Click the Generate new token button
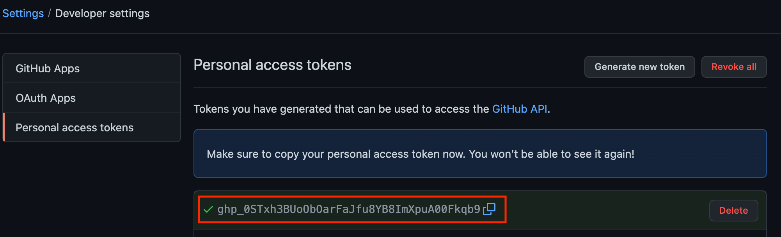The height and width of the screenshot is (237, 781). (639, 67)
